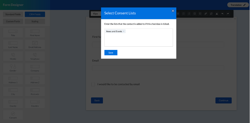This screenshot has width=250, height=123.
Task: Insert a link using the toolbar link icon
Action: point(206,14)
